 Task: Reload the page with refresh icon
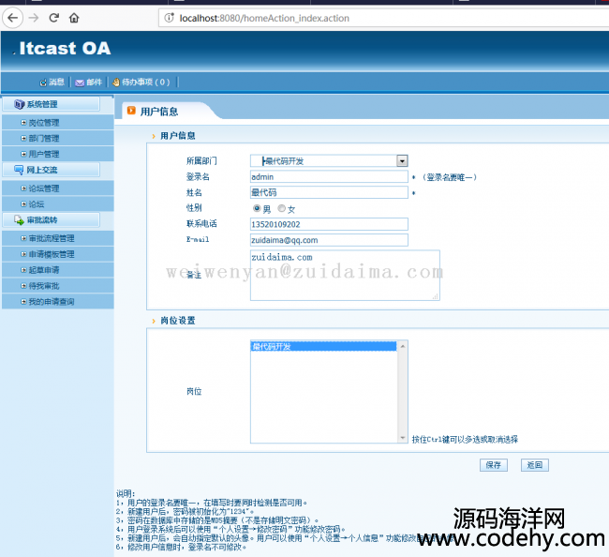[53, 18]
